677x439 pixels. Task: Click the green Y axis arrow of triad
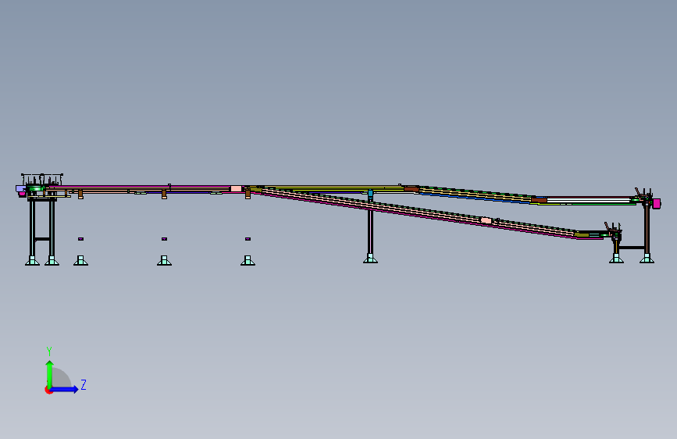pos(50,373)
